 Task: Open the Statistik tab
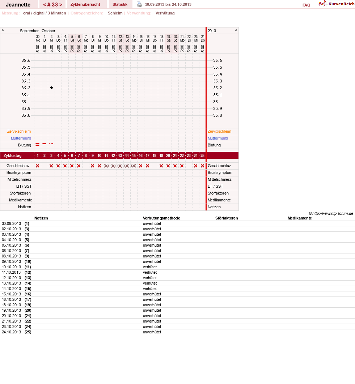point(120,4)
